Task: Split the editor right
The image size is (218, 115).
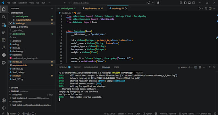Action: click(210, 8)
